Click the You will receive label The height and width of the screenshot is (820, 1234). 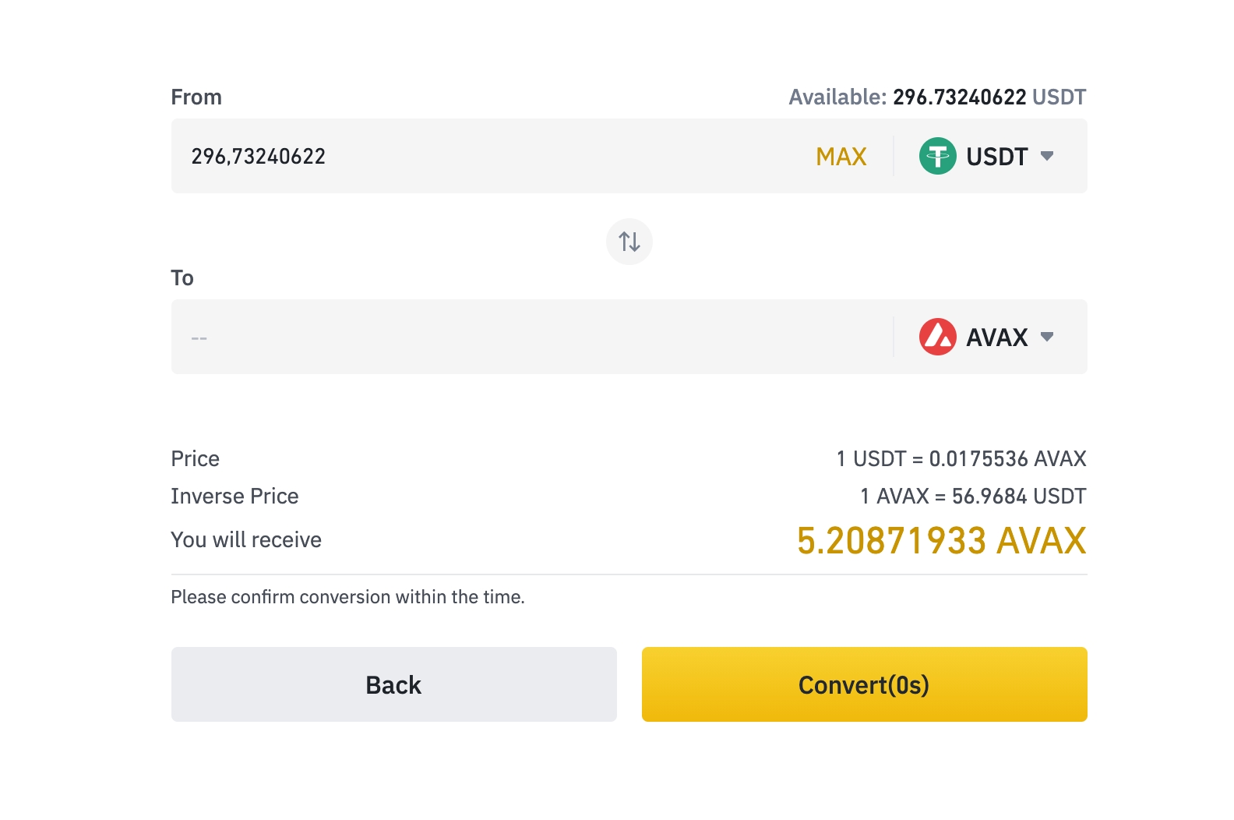click(245, 539)
